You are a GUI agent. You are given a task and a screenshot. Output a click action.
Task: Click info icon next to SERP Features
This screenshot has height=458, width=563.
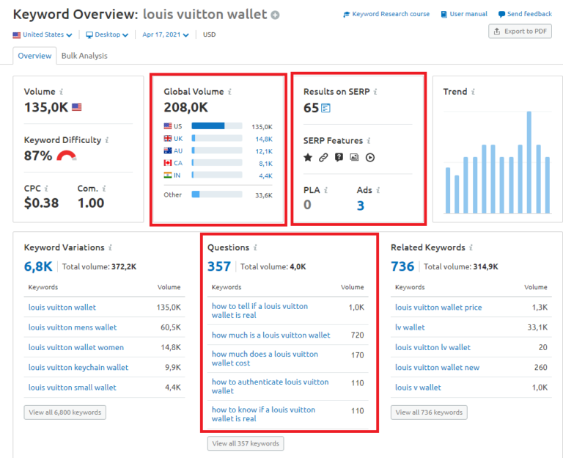(369, 141)
